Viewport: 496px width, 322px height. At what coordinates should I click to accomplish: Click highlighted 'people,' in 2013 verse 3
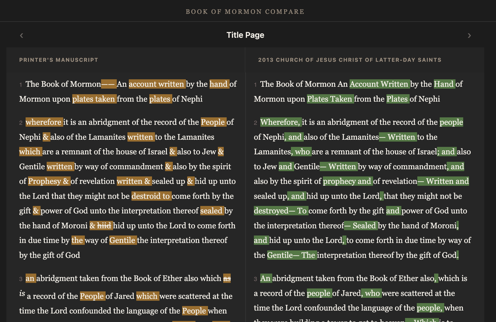point(430,308)
